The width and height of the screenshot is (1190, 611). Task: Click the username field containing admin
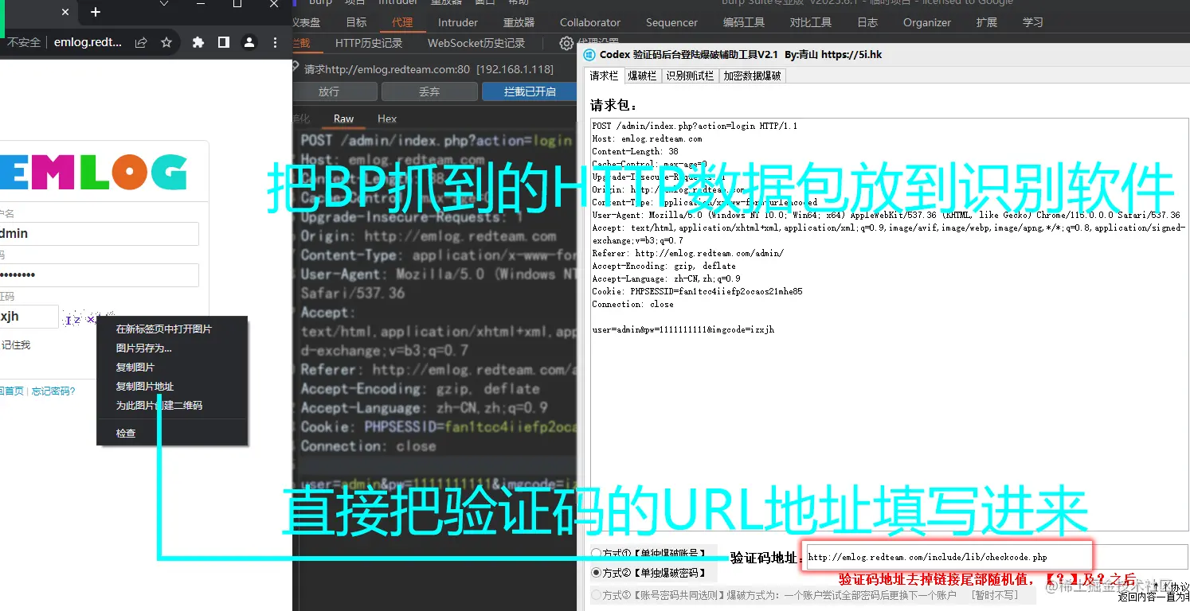98,233
